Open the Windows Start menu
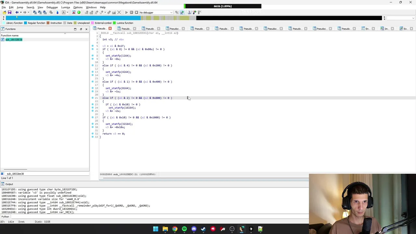The width and height of the screenshot is (416, 234). click(156, 229)
